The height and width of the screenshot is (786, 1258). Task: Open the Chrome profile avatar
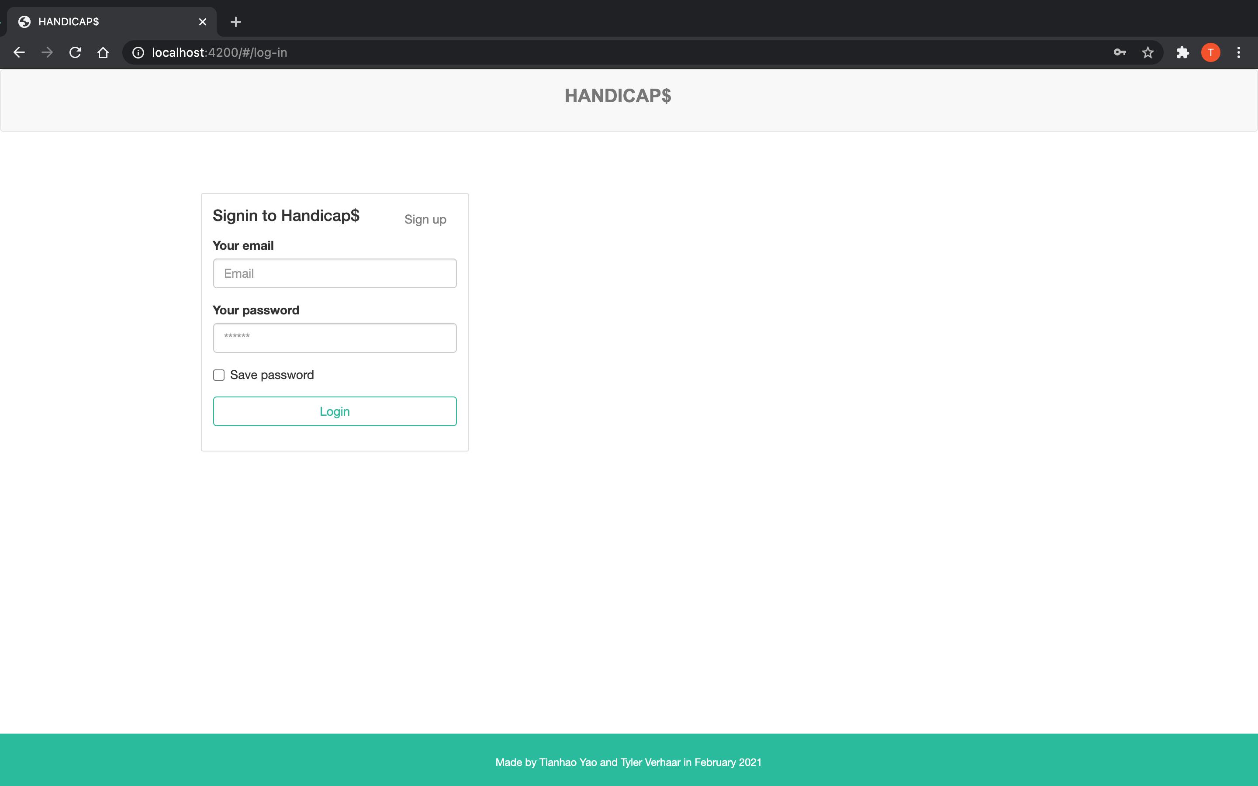(1211, 52)
